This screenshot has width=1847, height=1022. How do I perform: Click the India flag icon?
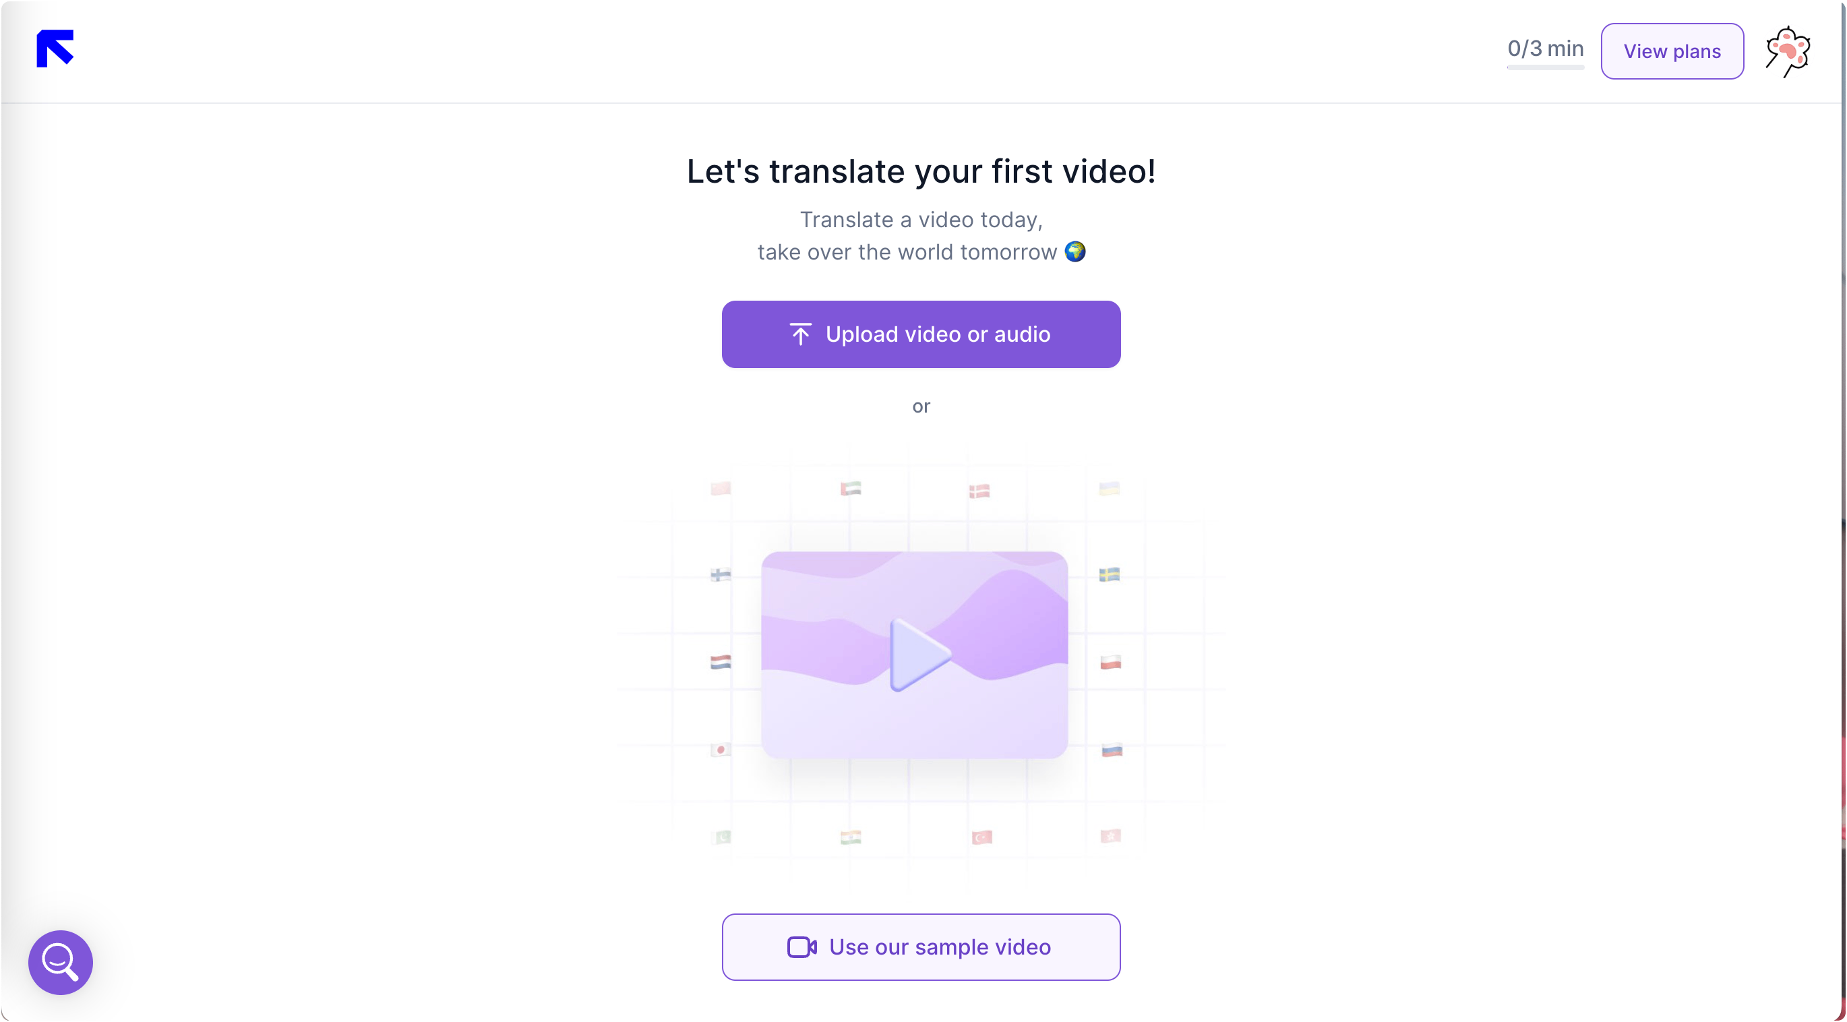851,837
